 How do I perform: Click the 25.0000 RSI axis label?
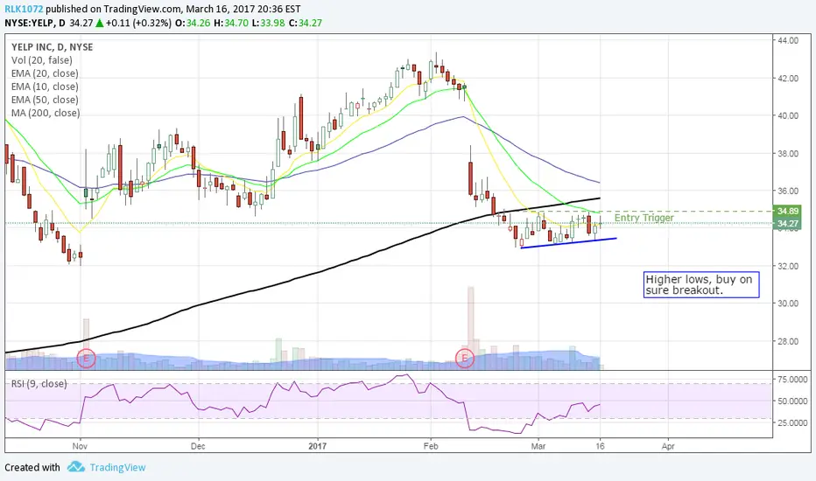pyautogui.click(x=792, y=423)
